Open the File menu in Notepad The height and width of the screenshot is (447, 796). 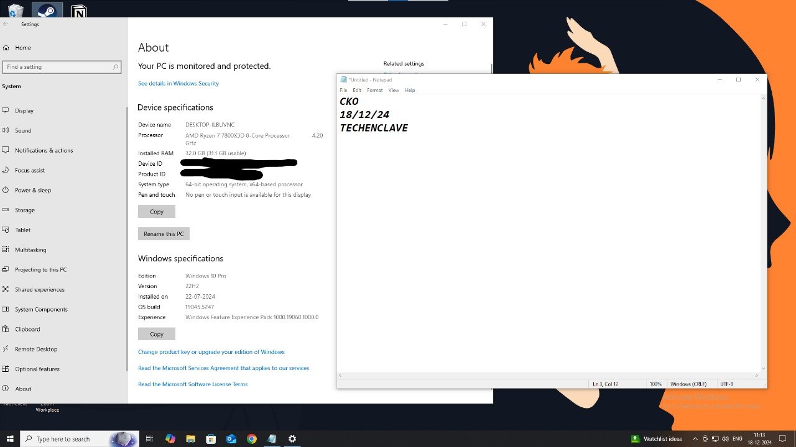point(343,90)
